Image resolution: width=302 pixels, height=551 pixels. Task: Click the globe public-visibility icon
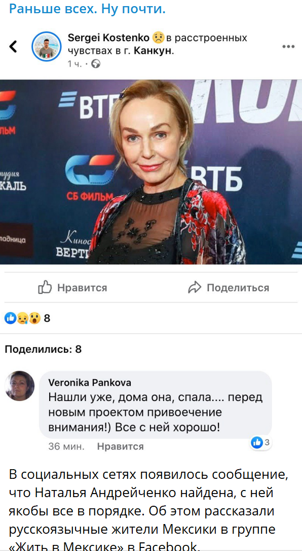point(96,64)
